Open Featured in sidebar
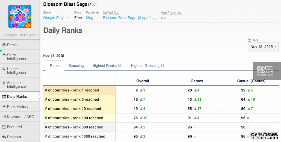This screenshot has width=281, height=142. tap(20, 127)
